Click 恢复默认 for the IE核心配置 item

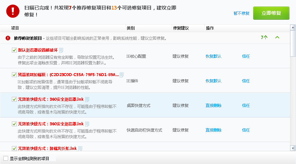[x=213, y=56]
